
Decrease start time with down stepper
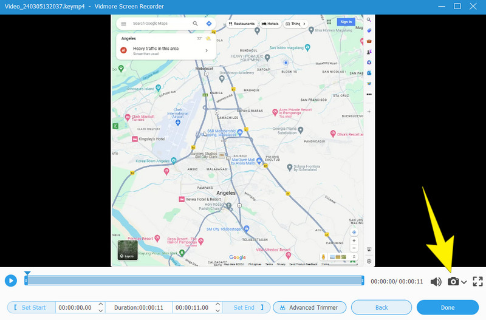tap(101, 310)
